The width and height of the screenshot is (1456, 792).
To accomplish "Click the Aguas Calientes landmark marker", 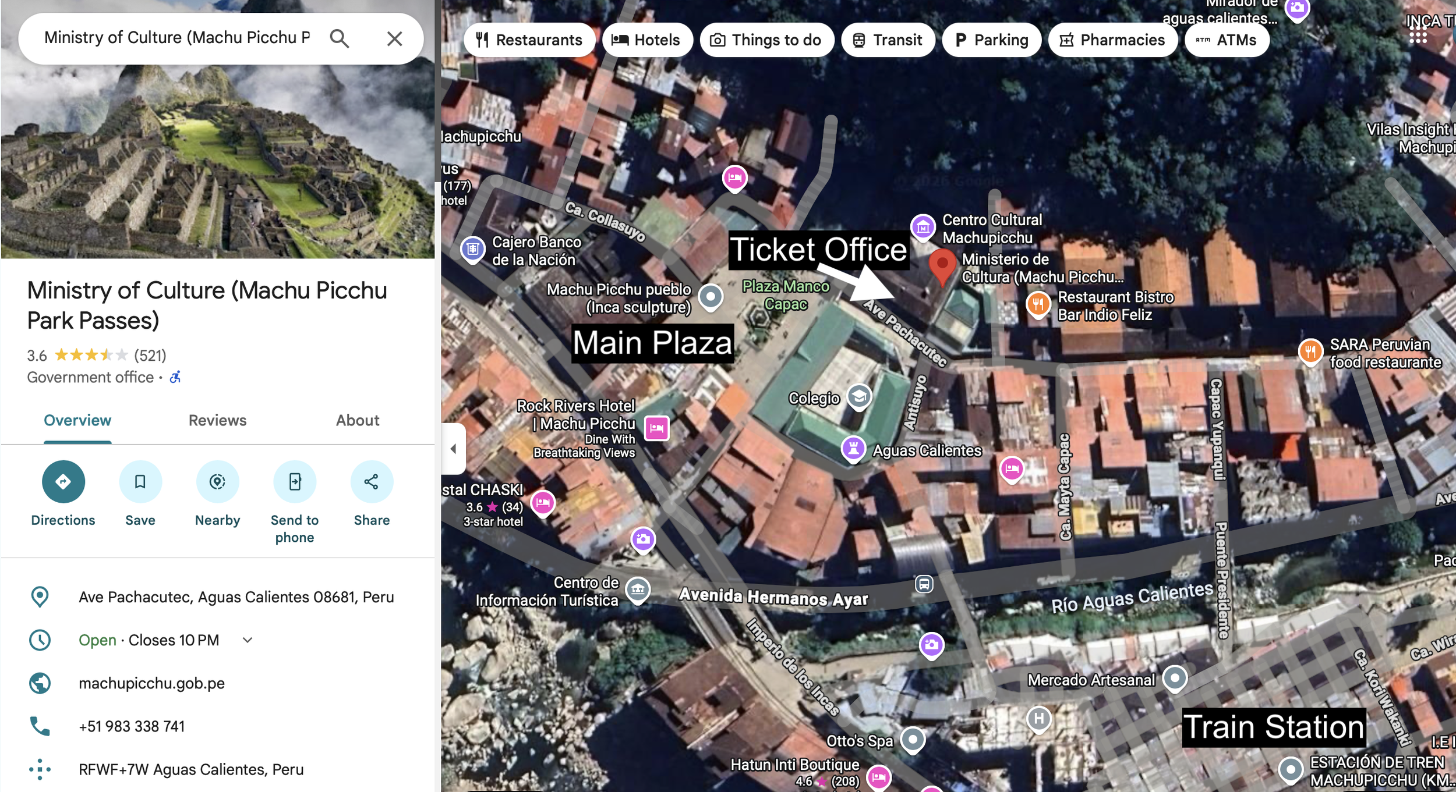I will 853,449.
